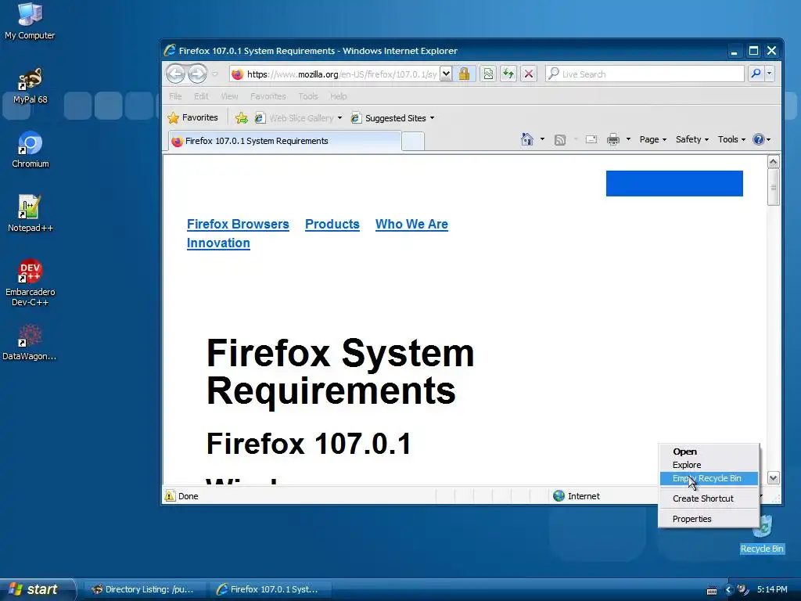Open the Print dropdown arrow
Screen dimensions: 801x601
click(x=628, y=139)
